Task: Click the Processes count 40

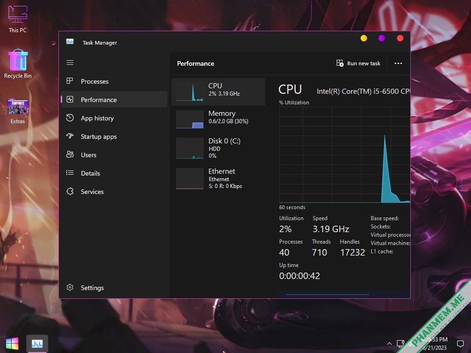Action: [x=284, y=252]
